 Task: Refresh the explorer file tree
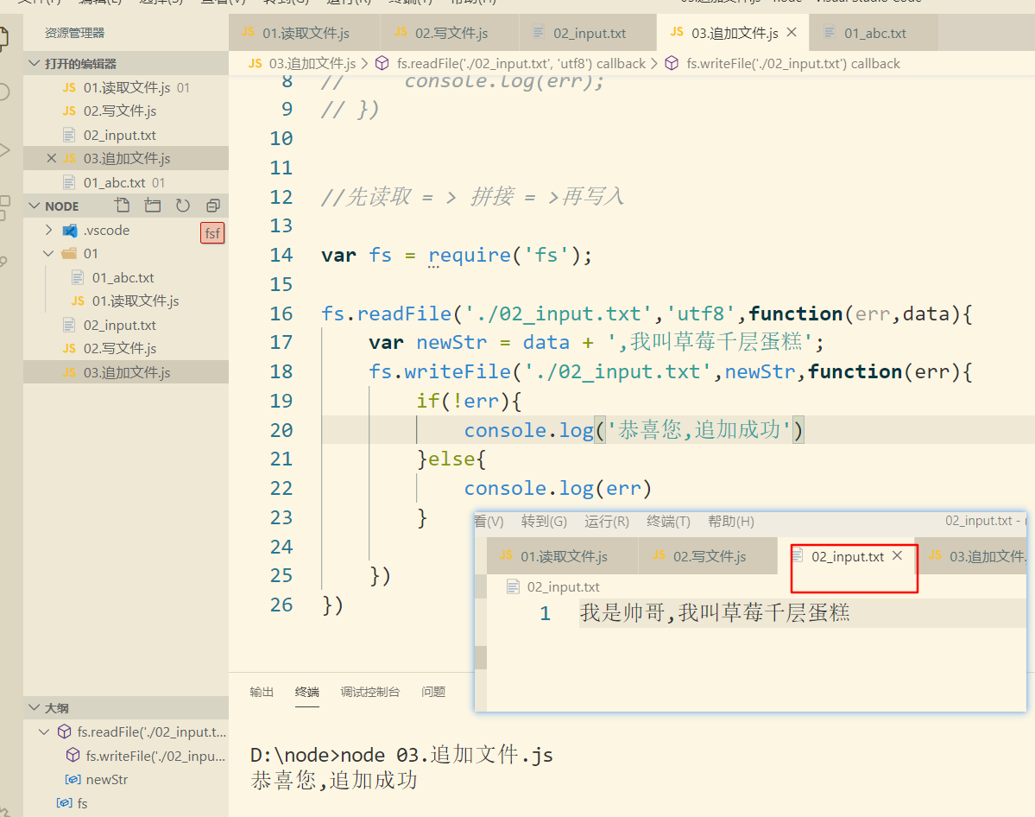183,206
